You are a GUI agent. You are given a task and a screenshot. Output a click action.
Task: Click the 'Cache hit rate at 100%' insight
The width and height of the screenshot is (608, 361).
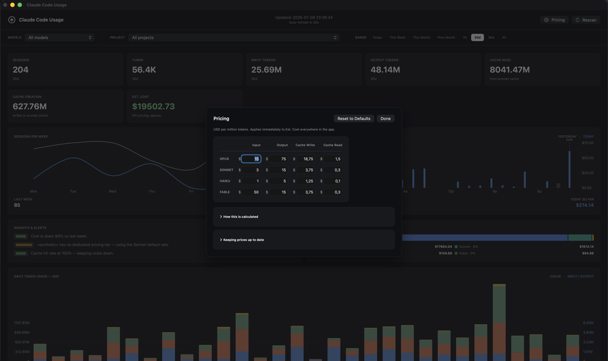coord(72,253)
